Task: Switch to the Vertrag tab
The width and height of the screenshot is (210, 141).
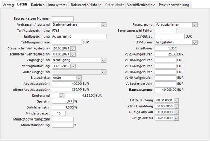Action: [x=8, y=5]
